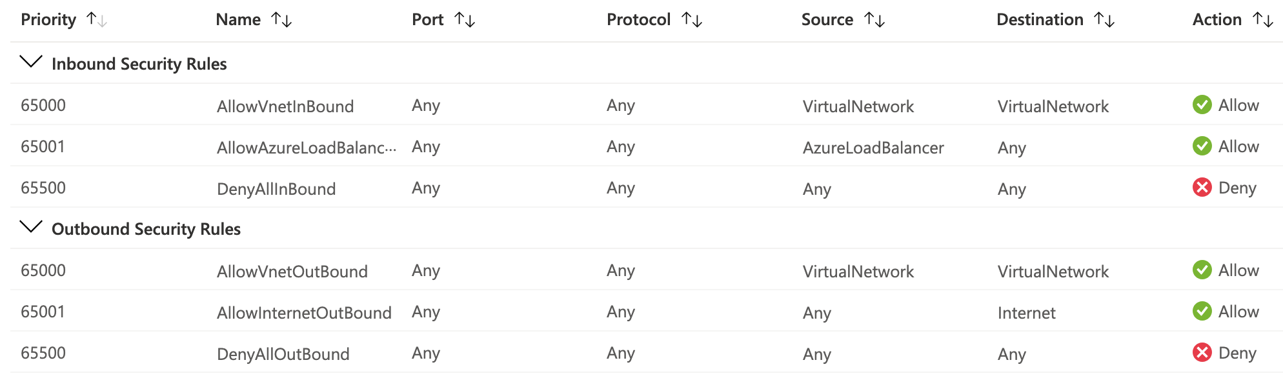Click green Allow icon for AllowInternetOutBound
The height and width of the screenshot is (378, 1283).
click(x=1202, y=312)
